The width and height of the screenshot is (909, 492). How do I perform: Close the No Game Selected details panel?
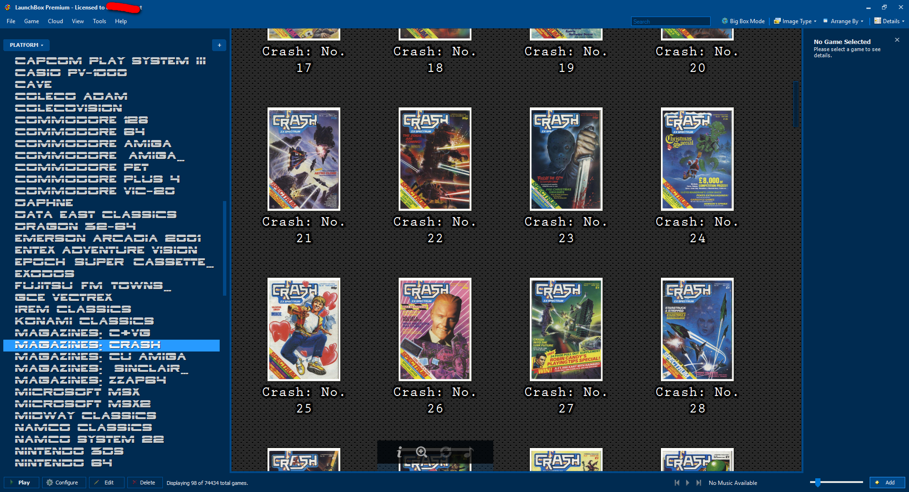coord(897,40)
